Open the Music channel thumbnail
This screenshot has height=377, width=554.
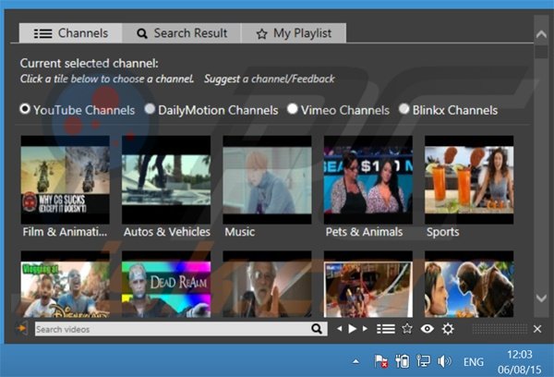[267, 179]
